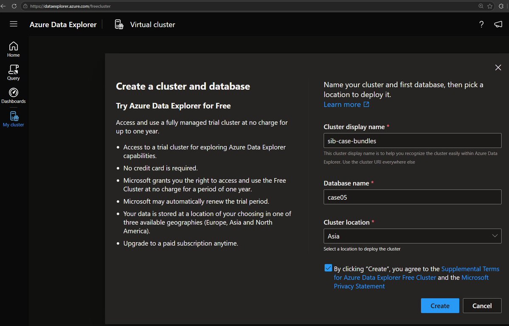Click the external-link icon beside Learn more
The width and height of the screenshot is (509, 326).
(x=366, y=104)
